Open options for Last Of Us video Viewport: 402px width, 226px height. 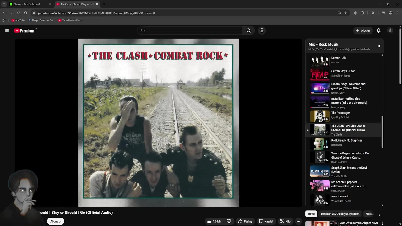pos(382,223)
